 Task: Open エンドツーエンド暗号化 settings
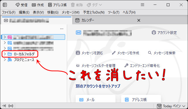142,66
